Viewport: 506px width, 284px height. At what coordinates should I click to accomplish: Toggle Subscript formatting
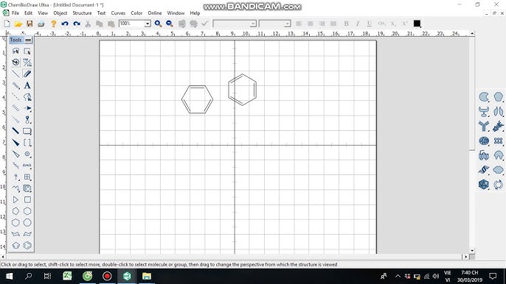click(x=393, y=24)
